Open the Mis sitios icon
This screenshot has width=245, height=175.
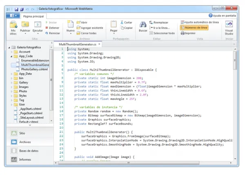(x=13, y=25)
